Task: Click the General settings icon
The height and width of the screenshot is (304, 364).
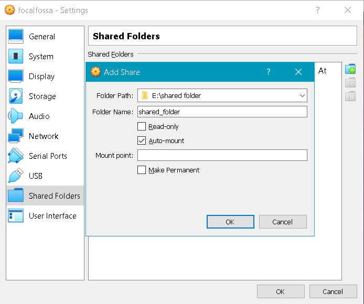Action: coord(16,36)
